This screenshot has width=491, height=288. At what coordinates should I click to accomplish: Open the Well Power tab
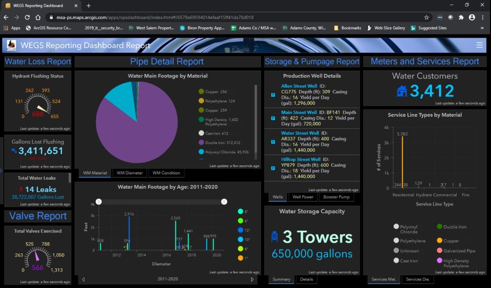[303, 197]
